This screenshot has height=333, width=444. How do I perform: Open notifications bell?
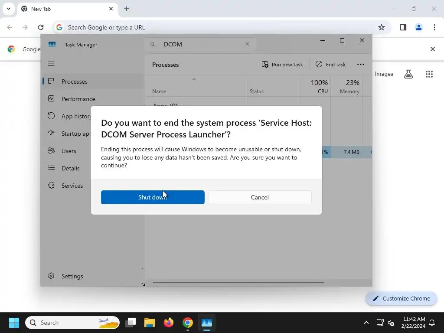click(x=432, y=323)
